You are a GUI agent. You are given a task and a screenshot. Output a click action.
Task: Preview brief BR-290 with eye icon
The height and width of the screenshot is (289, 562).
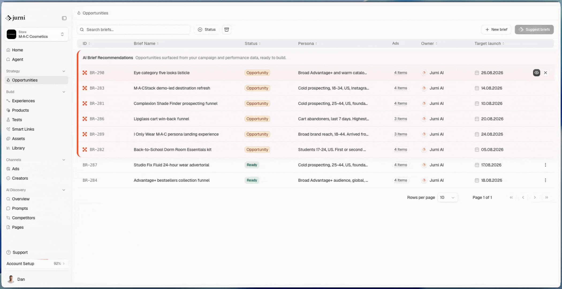537,73
